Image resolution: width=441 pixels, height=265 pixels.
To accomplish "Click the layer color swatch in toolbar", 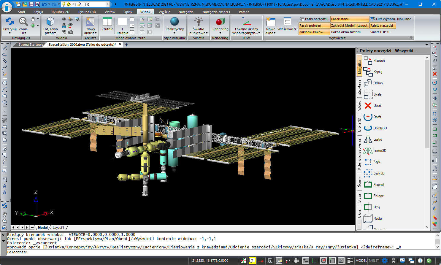I will (84, 4).
